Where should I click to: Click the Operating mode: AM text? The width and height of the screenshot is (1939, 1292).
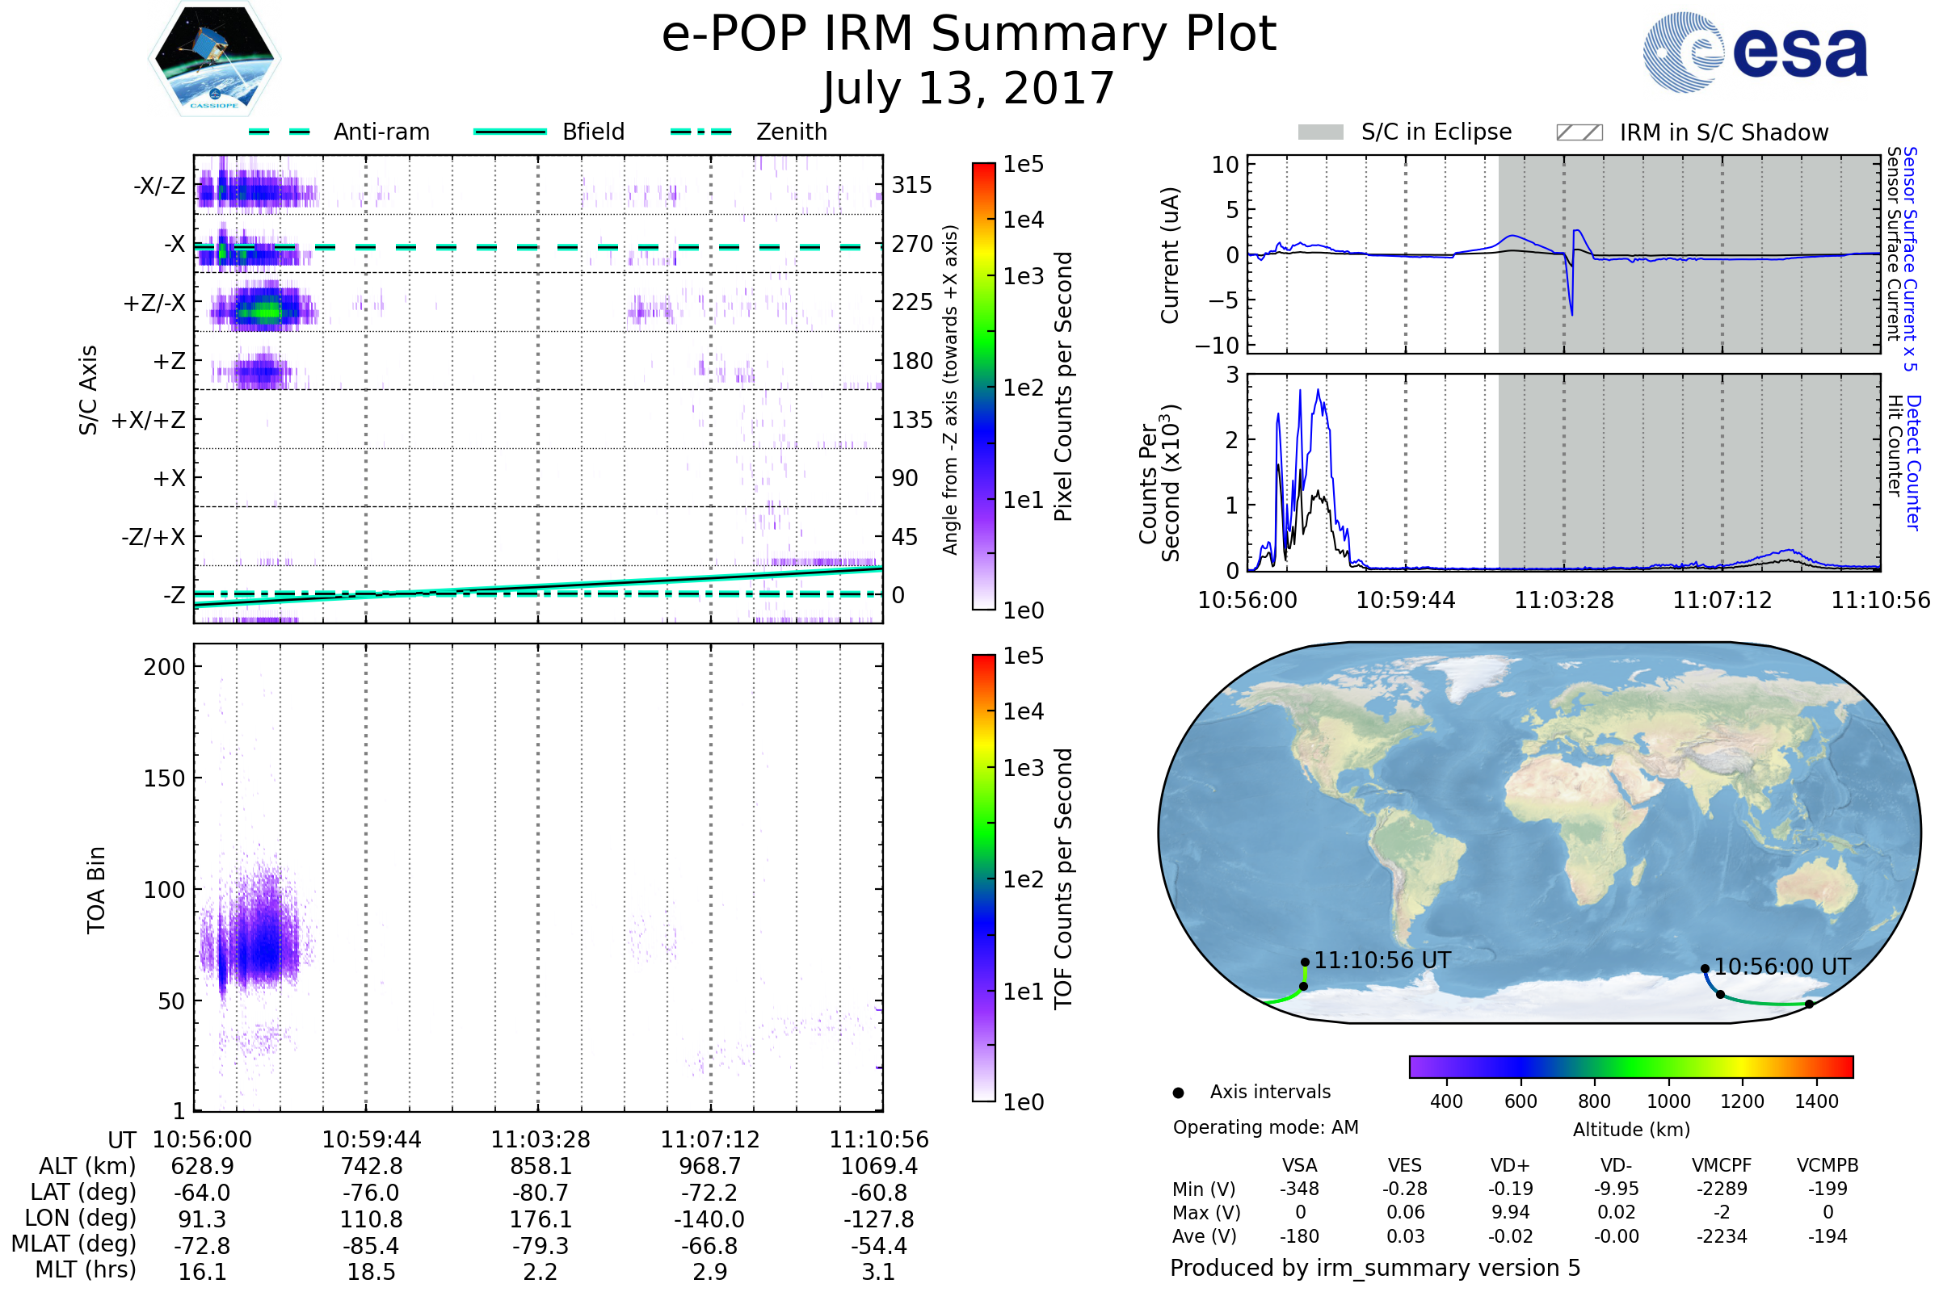tap(1265, 1128)
